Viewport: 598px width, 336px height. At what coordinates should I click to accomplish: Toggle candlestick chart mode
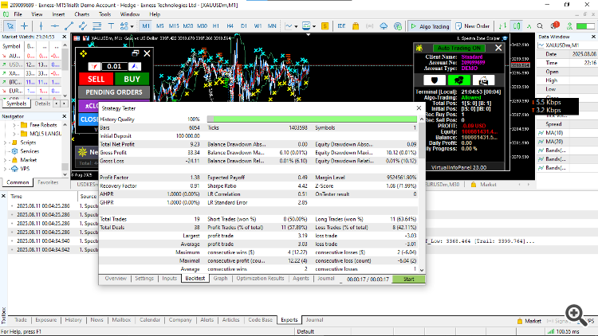coord(517,26)
